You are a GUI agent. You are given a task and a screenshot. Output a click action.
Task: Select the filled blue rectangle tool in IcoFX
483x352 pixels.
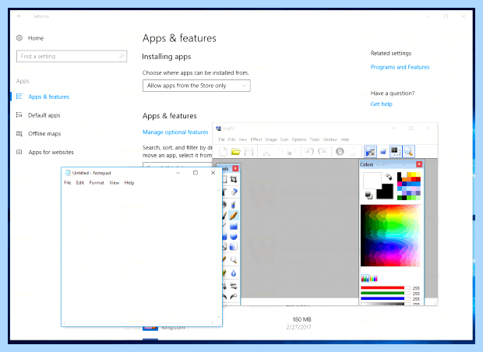click(234, 226)
